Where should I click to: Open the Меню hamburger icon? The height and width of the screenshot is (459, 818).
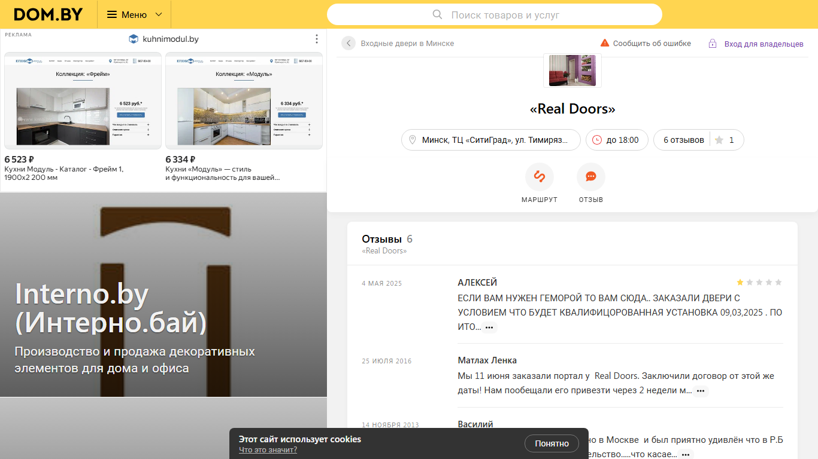click(112, 14)
